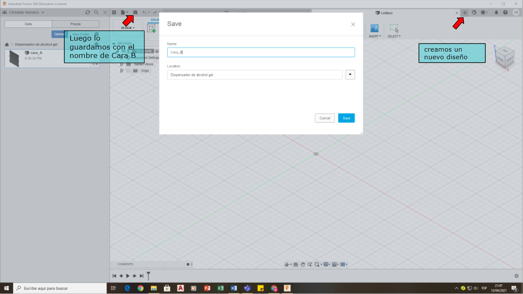
Task: Click the Look At tool icon
Action: coord(296,264)
